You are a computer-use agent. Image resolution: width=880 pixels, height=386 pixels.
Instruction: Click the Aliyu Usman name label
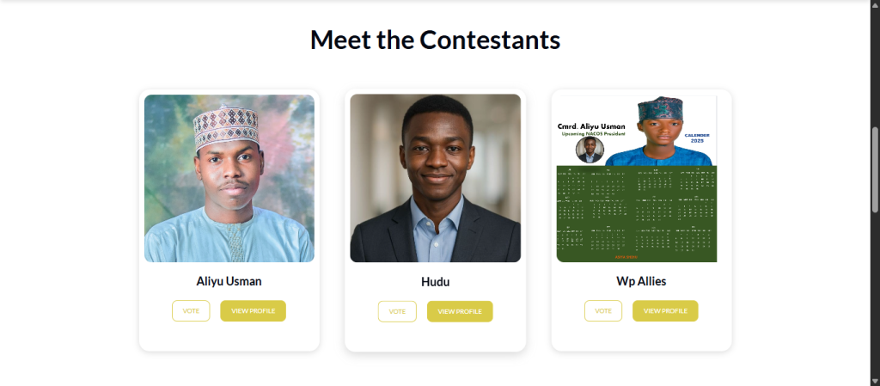tap(229, 281)
